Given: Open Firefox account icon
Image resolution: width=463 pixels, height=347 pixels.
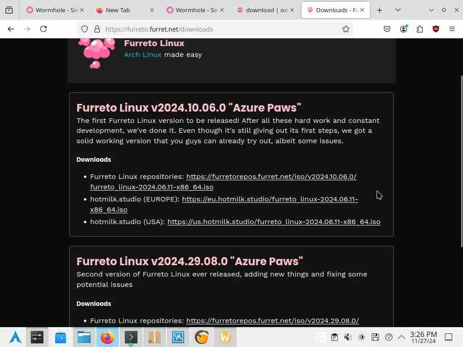Looking at the screenshot, I should pos(403,29).
